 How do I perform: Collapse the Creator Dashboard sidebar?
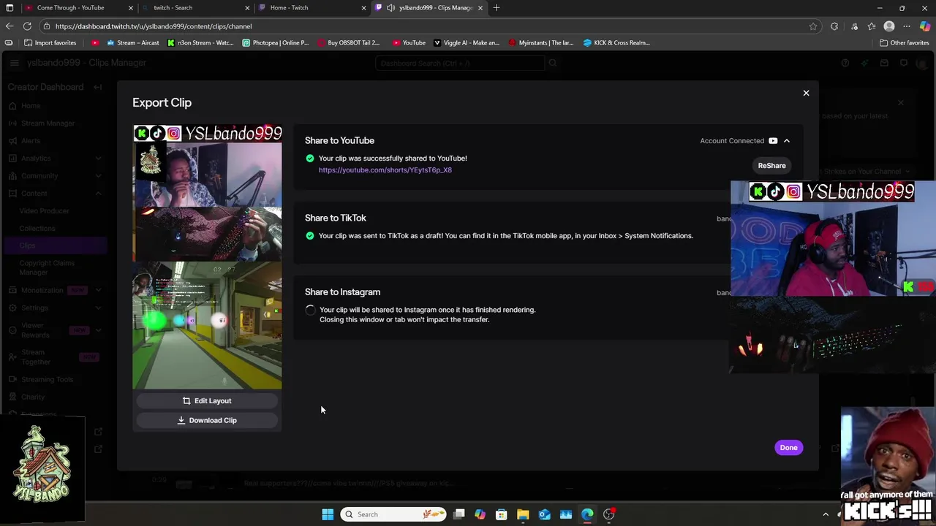(97, 87)
